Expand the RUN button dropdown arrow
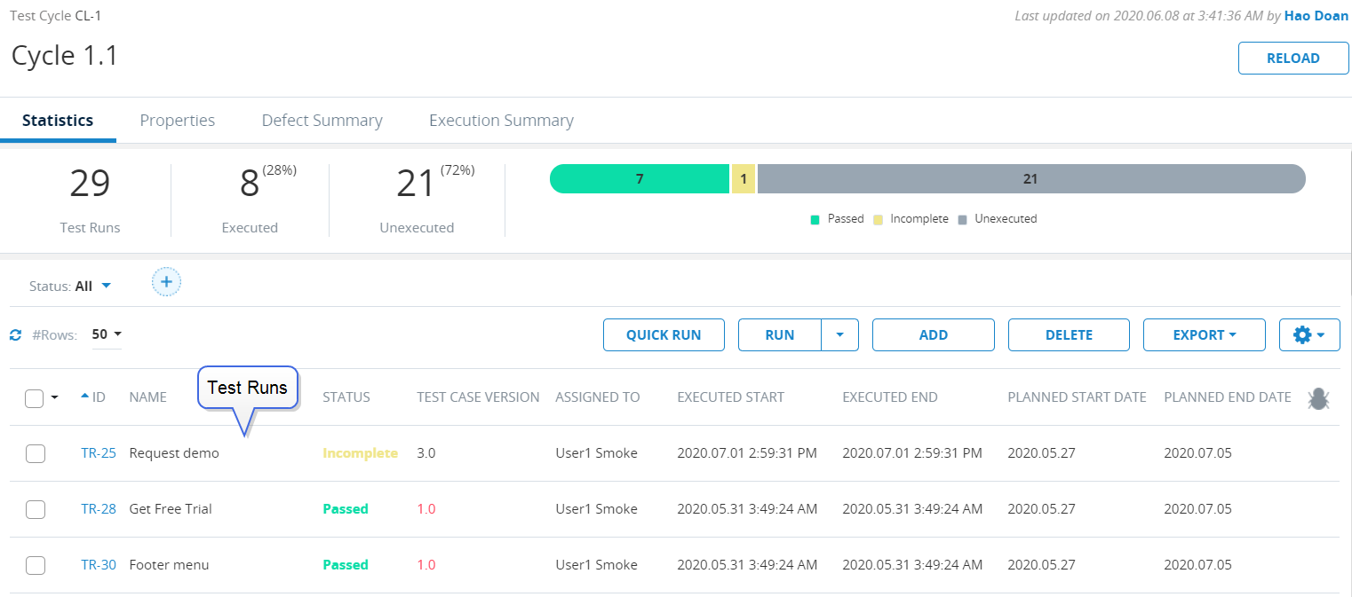 pyautogui.click(x=839, y=335)
